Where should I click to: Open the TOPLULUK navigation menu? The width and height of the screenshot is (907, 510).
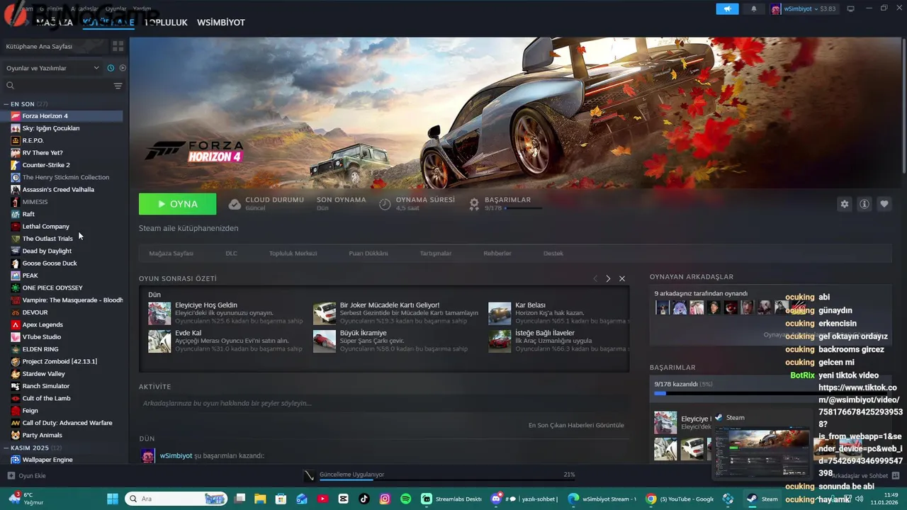[x=166, y=22]
